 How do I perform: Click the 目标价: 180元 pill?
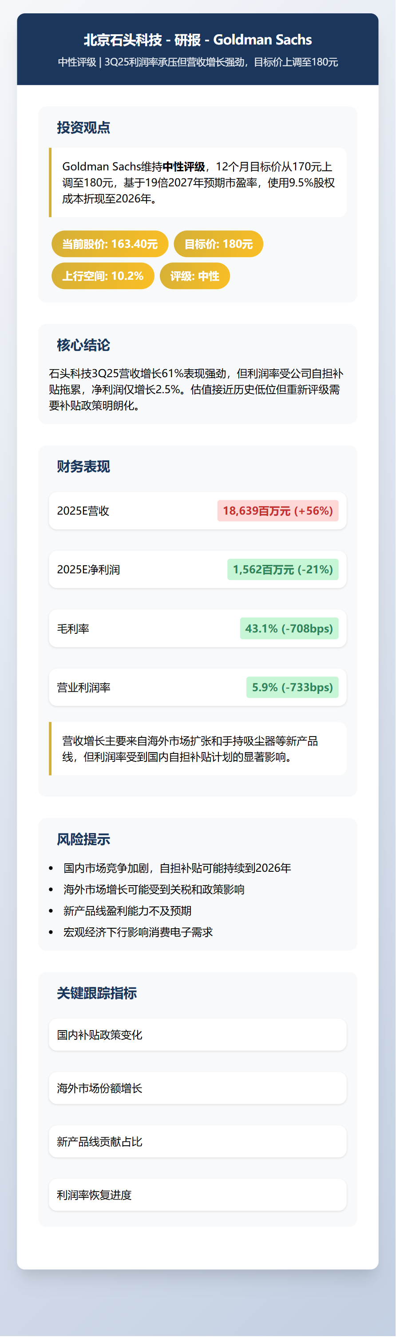coord(218,244)
